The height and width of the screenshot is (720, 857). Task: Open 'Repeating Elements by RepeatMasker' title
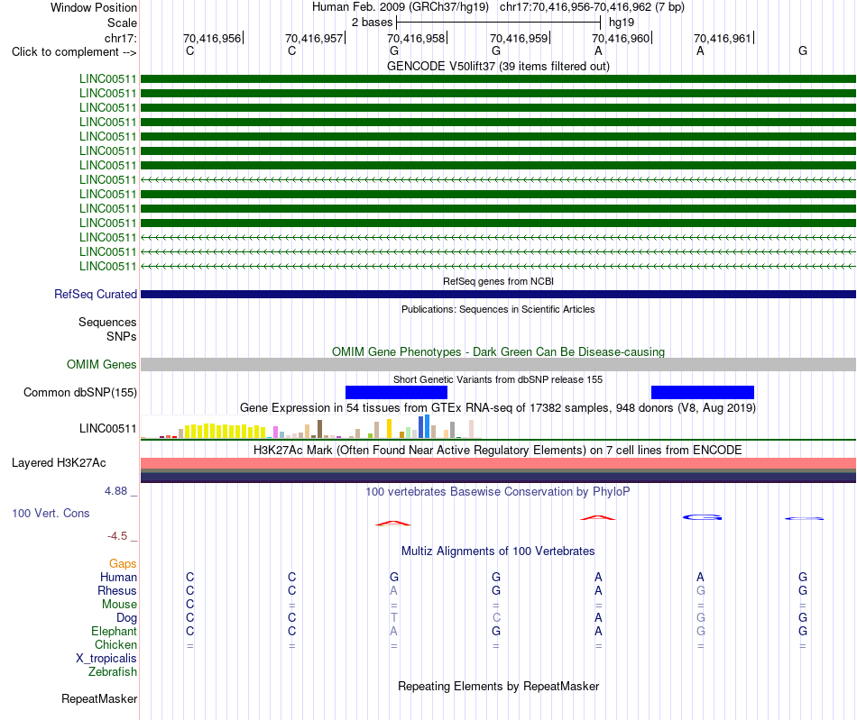point(498,686)
